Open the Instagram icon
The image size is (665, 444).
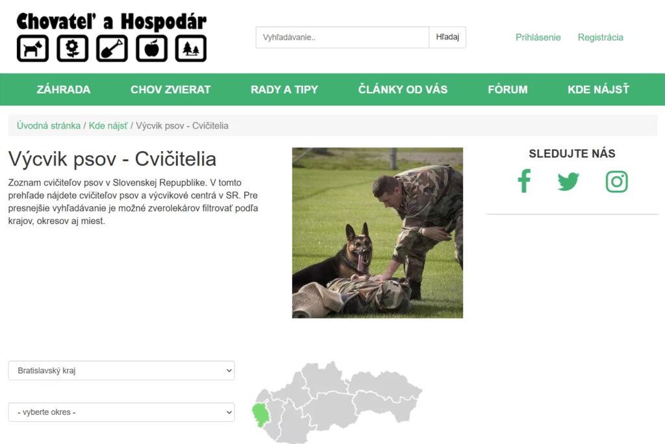pyautogui.click(x=617, y=182)
